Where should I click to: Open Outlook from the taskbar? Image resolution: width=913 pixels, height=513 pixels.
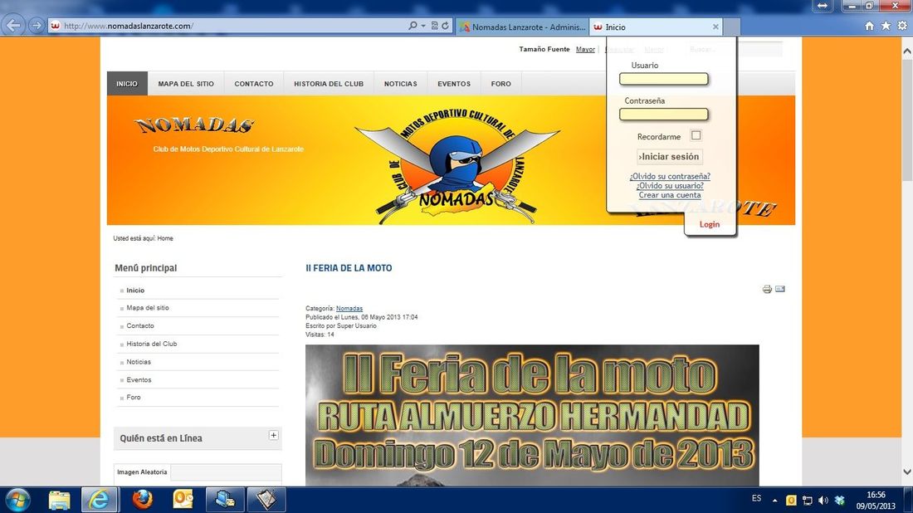[183, 500]
